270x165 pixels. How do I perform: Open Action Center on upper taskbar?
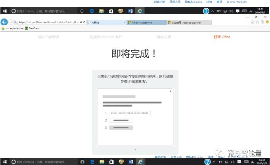coord(237,11)
